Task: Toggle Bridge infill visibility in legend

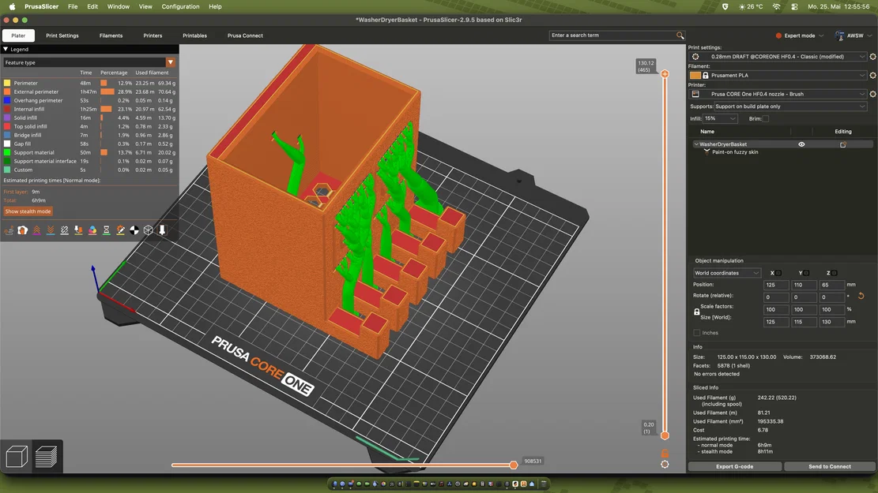Action: (89, 135)
